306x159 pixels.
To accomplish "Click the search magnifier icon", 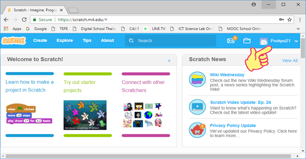I will click(x=131, y=41).
